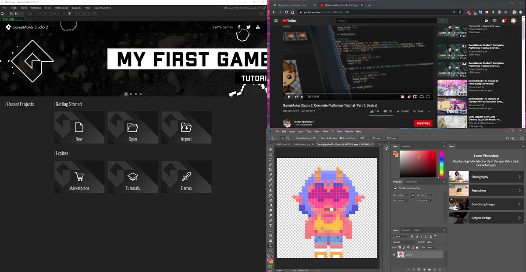Click the zoom out magnifier in options bar
The height and width of the screenshot is (272, 526).
[x=288, y=138]
